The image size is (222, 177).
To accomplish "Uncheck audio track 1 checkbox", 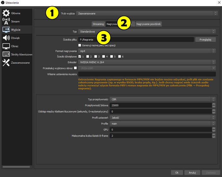I will (80, 57).
